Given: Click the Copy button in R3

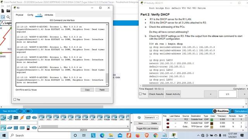Looking at the screenshot, I should click(87, 90).
